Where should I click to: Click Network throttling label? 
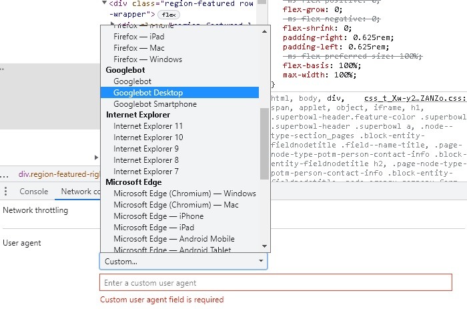click(x=35, y=210)
